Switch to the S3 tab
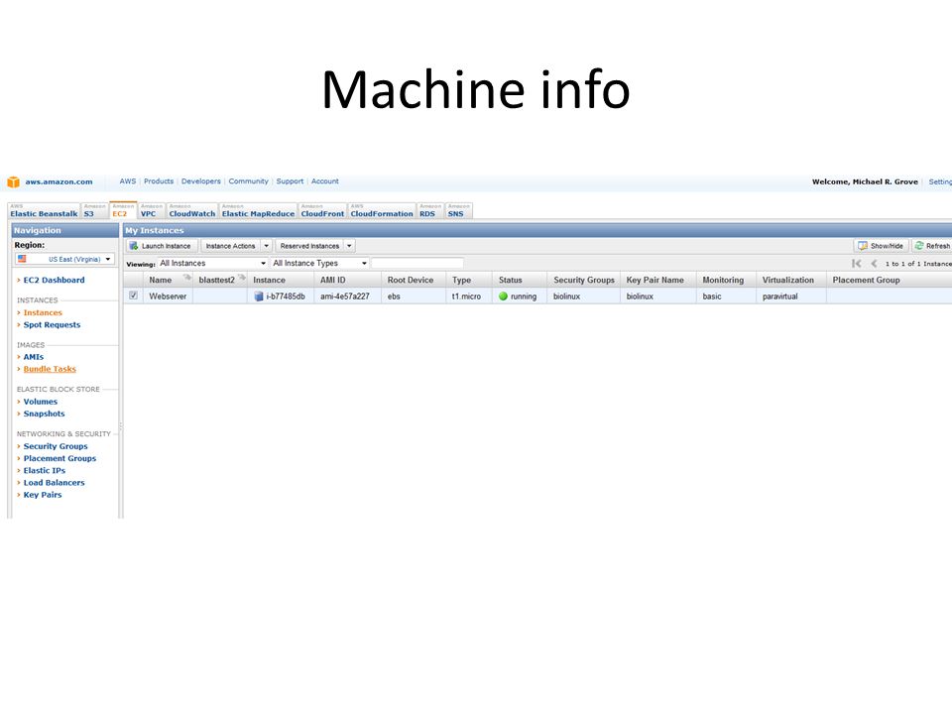This screenshot has width=952, height=714. tap(94, 210)
